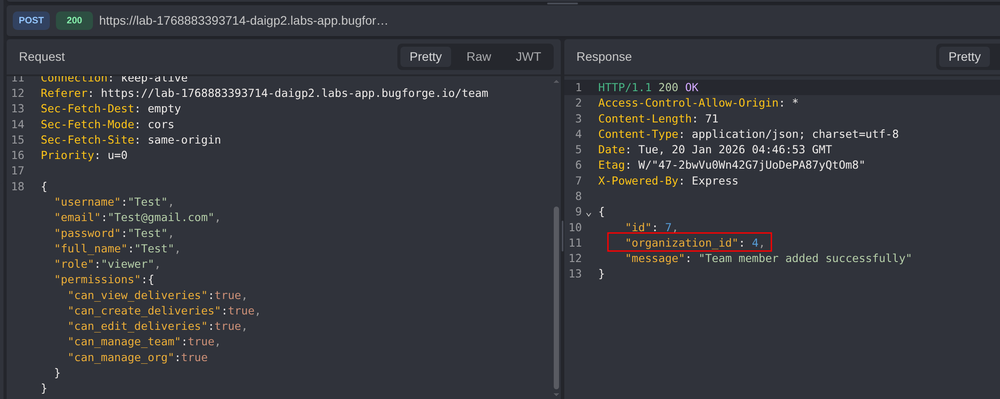Viewport: 1000px width, 399px height.
Task: Select the Pretty tab in Request panel
Action: 425,57
